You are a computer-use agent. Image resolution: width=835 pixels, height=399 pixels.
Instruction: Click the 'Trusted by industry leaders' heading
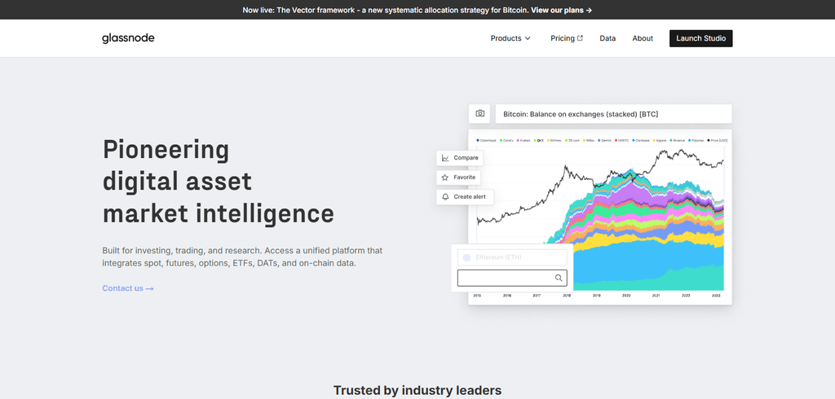coord(417,391)
